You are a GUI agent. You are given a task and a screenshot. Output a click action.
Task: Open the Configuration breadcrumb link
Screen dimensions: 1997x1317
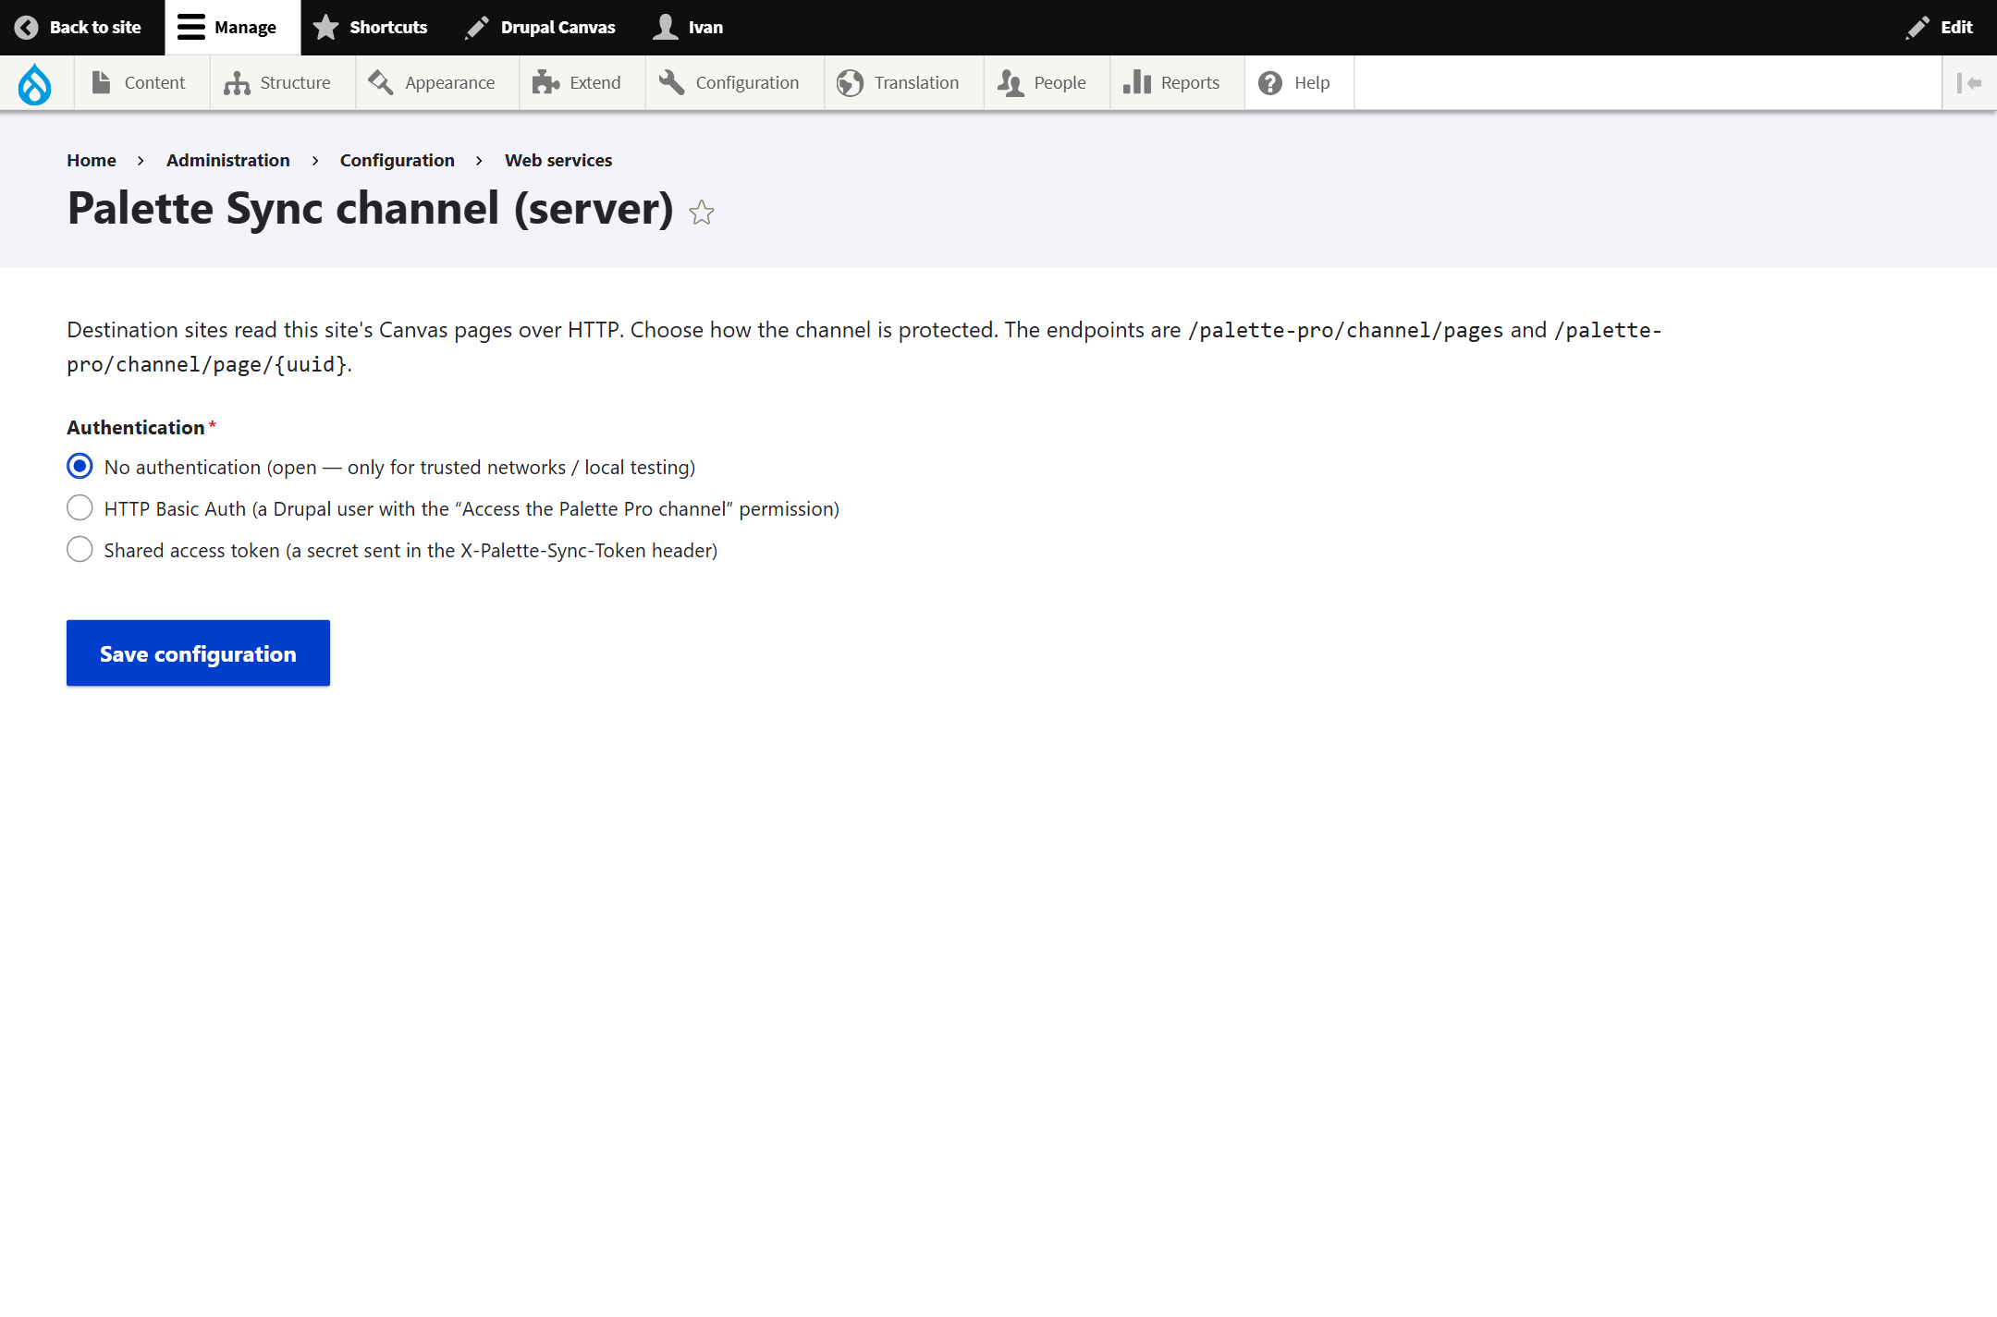pos(398,160)
